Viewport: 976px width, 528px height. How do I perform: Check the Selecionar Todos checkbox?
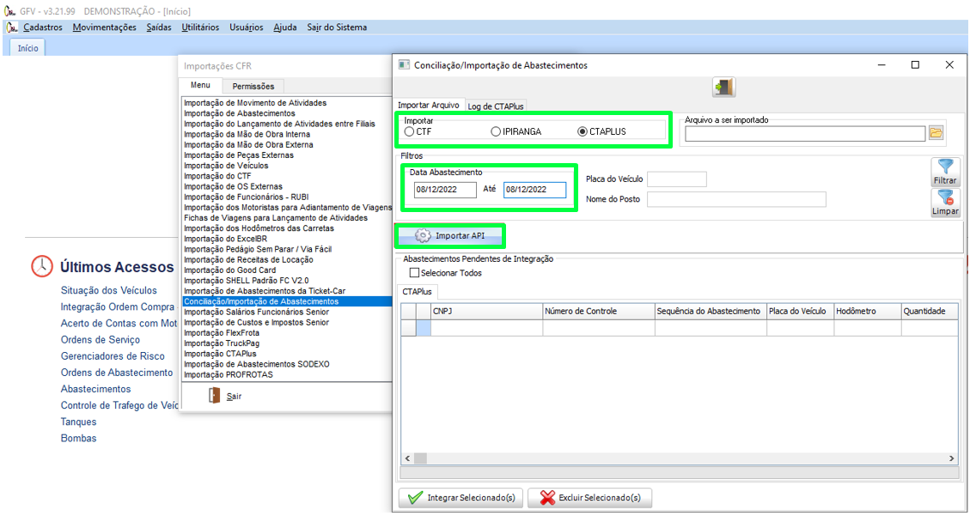[415, 273]
